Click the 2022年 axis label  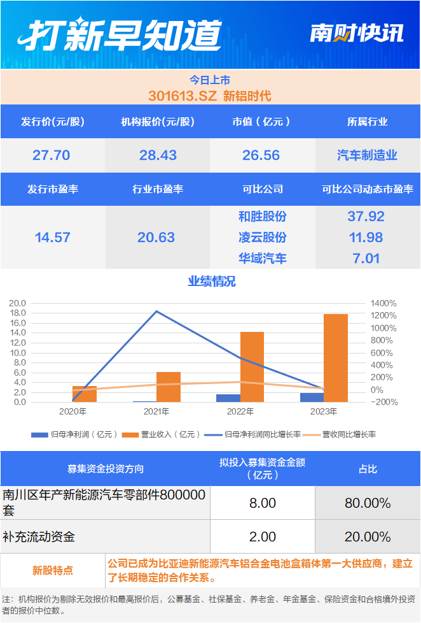[x=240, y=412]
